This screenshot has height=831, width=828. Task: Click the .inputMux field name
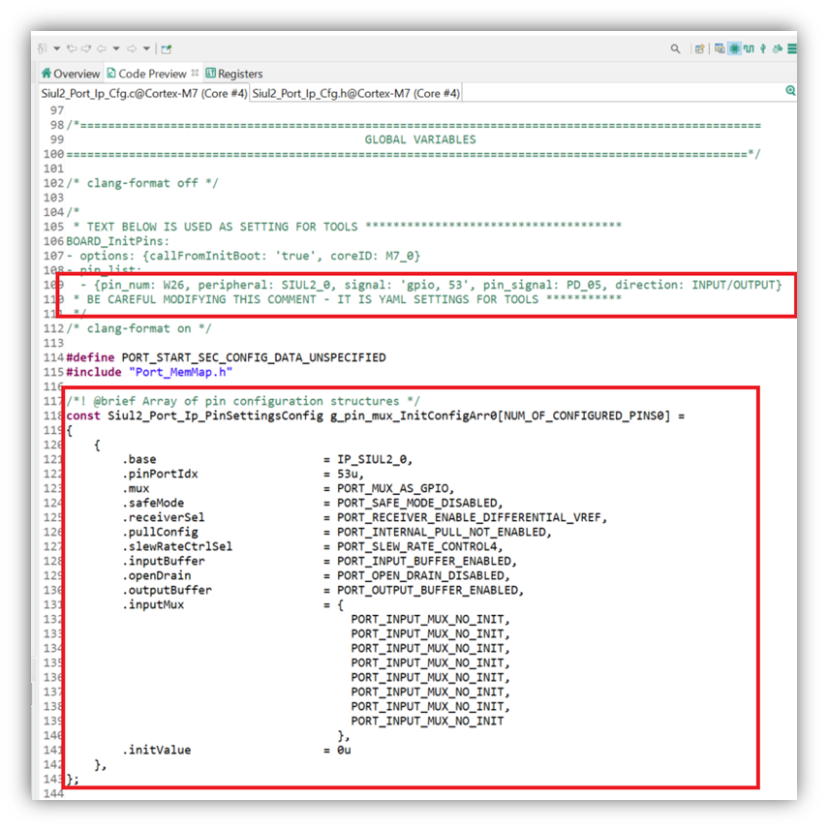pyautogui.click(x=153, y=604)
